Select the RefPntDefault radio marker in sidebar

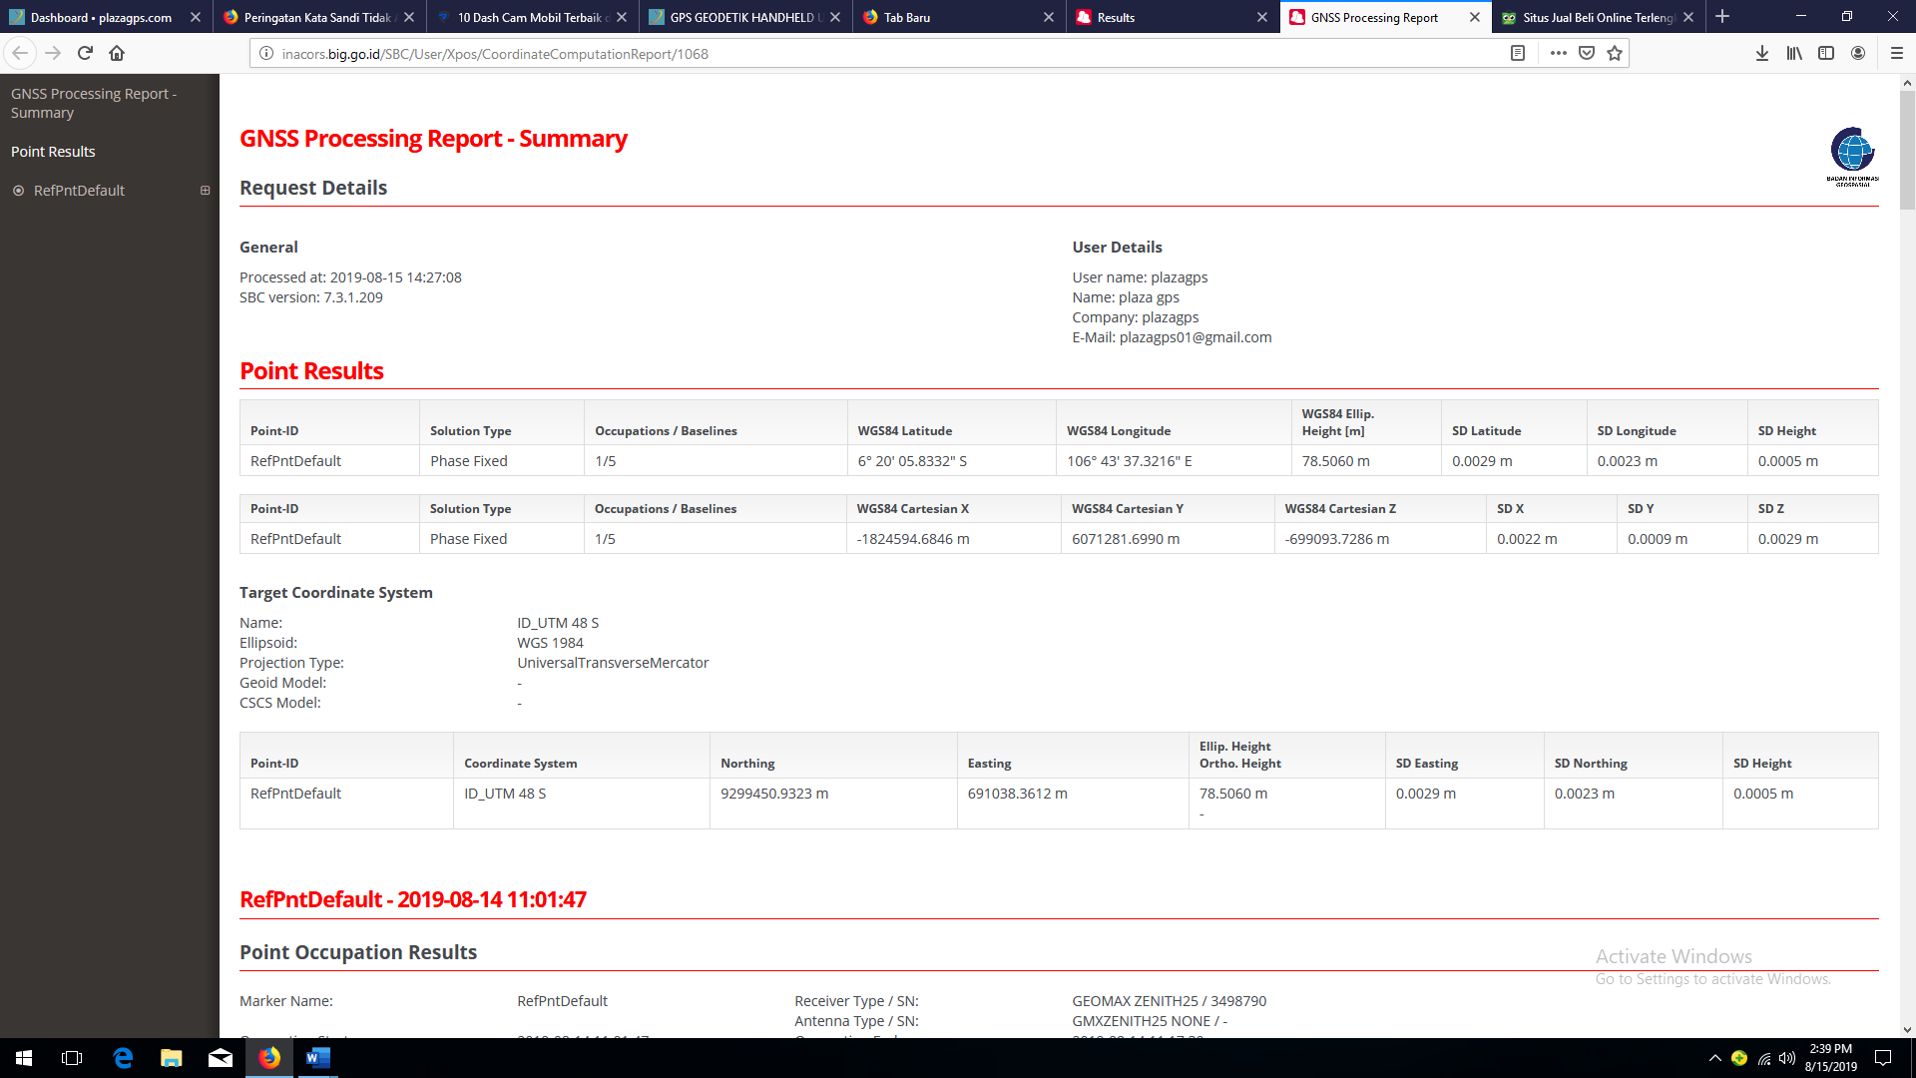tap(18, 191)
